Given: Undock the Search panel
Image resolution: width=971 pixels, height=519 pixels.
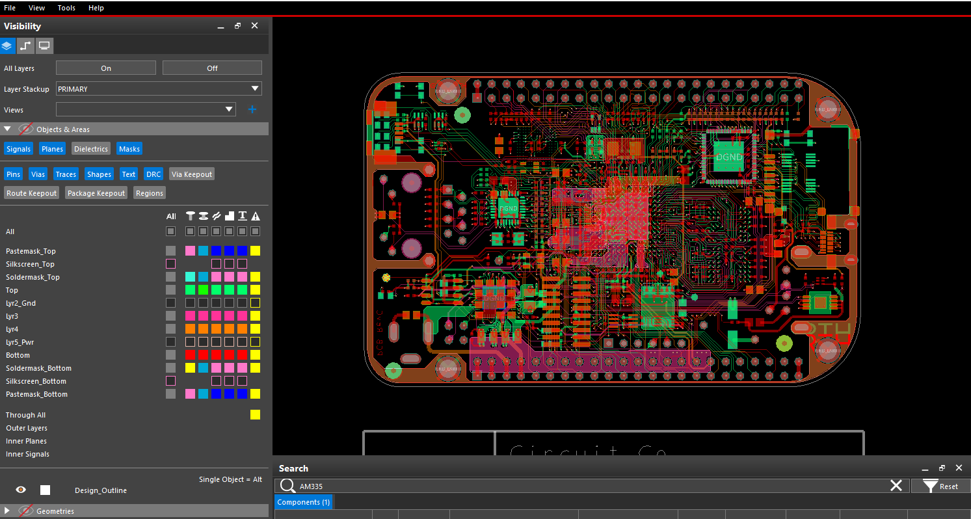Looking at the screenshot, I should click(942, 468).
